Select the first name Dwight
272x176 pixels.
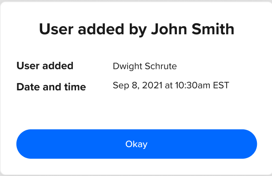127,66
